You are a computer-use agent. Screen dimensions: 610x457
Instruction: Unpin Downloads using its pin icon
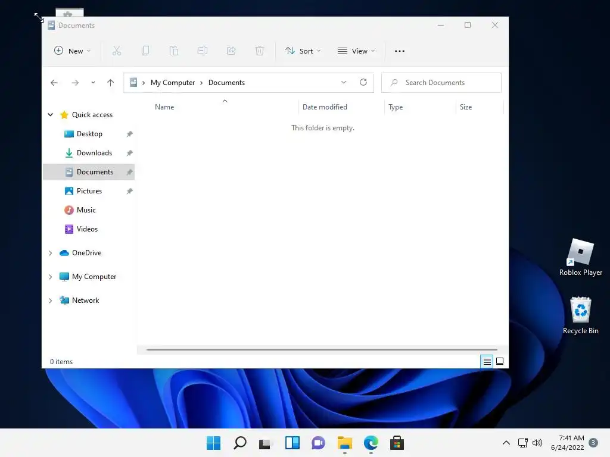coord(129,153)
